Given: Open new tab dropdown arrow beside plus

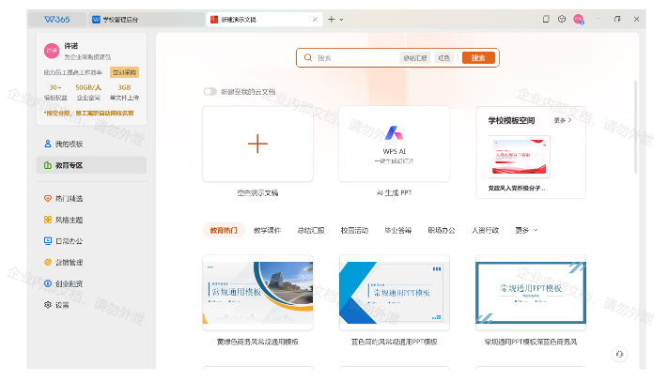Looking at the screenshot, I should (x=341, y=19).
